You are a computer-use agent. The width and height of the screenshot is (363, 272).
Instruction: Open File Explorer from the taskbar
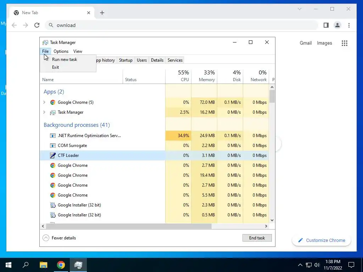(x=43, y=265)
